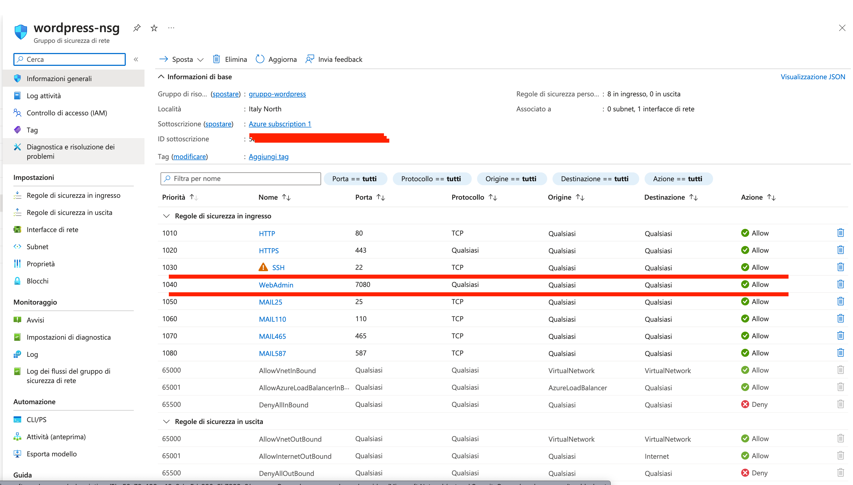Open Diagnostica e risoluzione dei problemi
Image resolution: width=853 pixels, height=485 pixels.
74,151
